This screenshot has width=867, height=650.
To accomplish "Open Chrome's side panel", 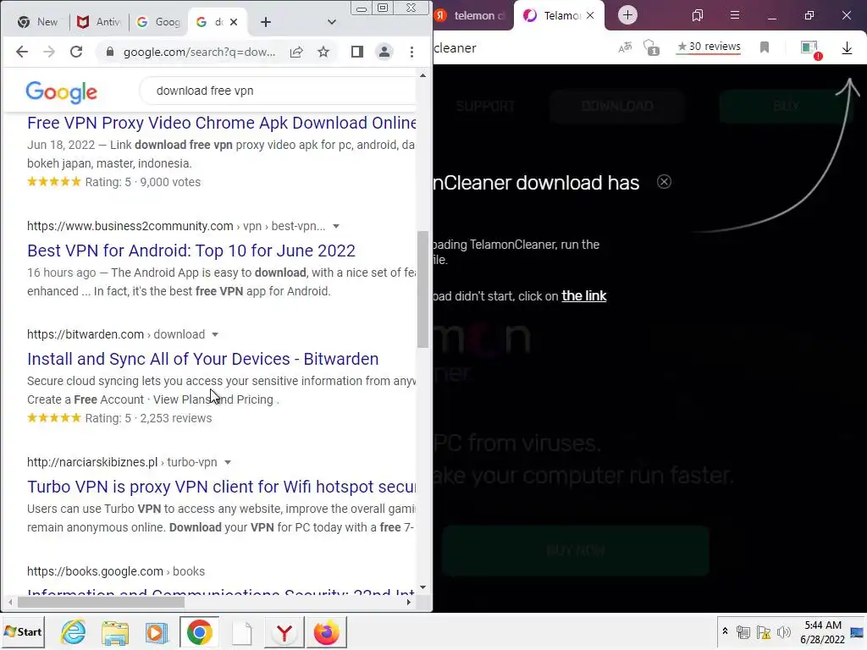I will (x=357, y=52).
